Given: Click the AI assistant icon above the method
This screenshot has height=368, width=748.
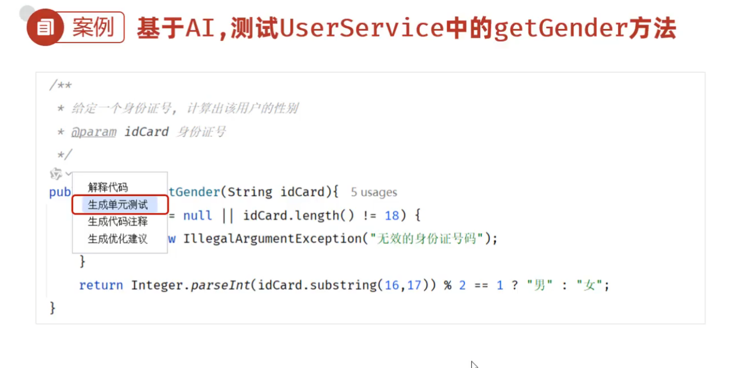Looking at the screenshot, I should [x=56, y=174].
